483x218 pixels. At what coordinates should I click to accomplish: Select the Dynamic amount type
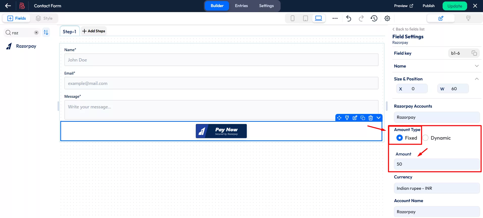425,138
